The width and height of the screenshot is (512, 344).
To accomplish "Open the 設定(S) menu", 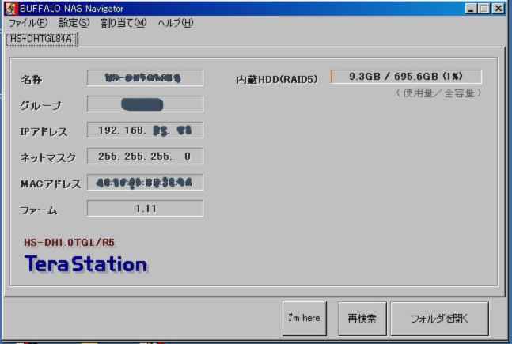I will (74, 23).
